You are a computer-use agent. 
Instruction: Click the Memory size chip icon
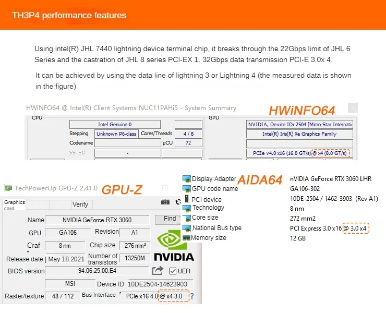point(186,238)
